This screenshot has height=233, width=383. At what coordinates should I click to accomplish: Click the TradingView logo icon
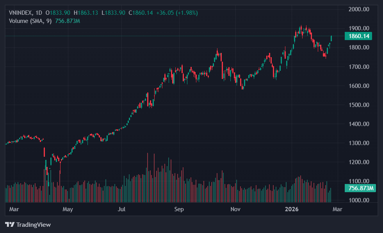tap(9, 224)
